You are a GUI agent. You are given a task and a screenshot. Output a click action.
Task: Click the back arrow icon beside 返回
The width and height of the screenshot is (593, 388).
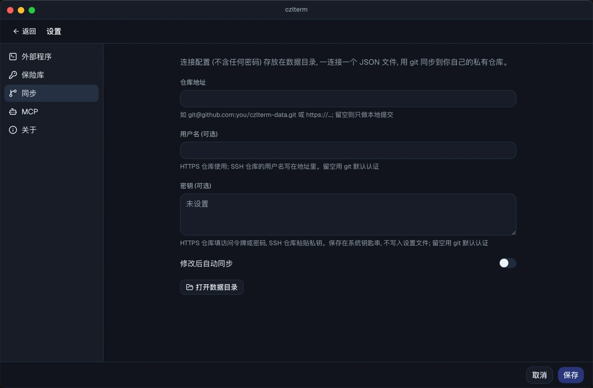click(x=16, y=31)
